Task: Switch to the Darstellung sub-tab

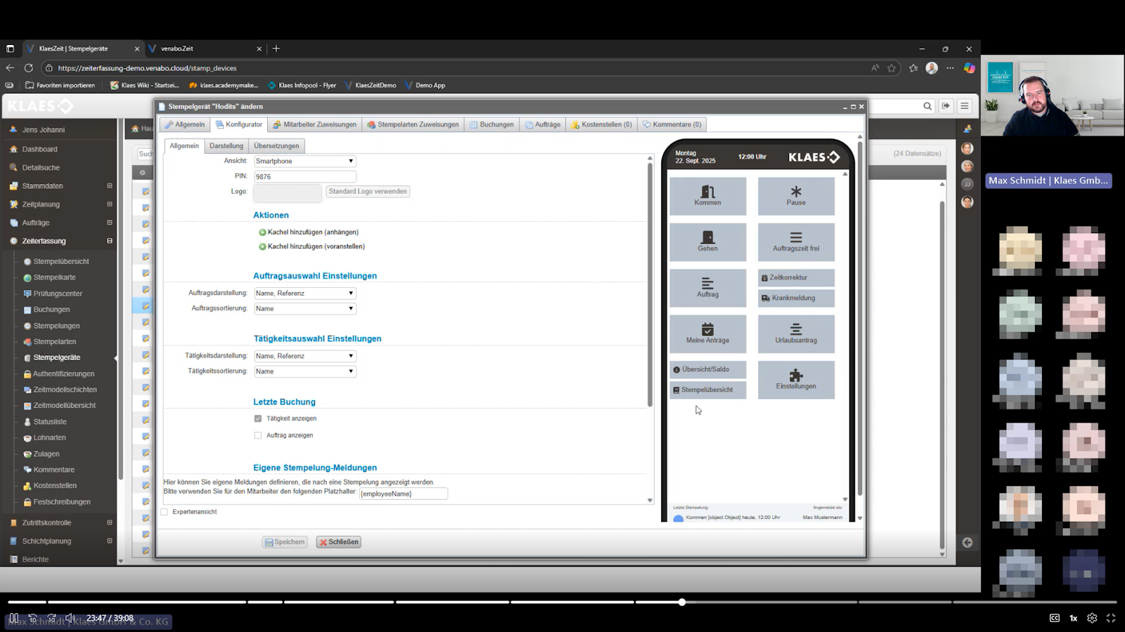Action: point(226,146)
